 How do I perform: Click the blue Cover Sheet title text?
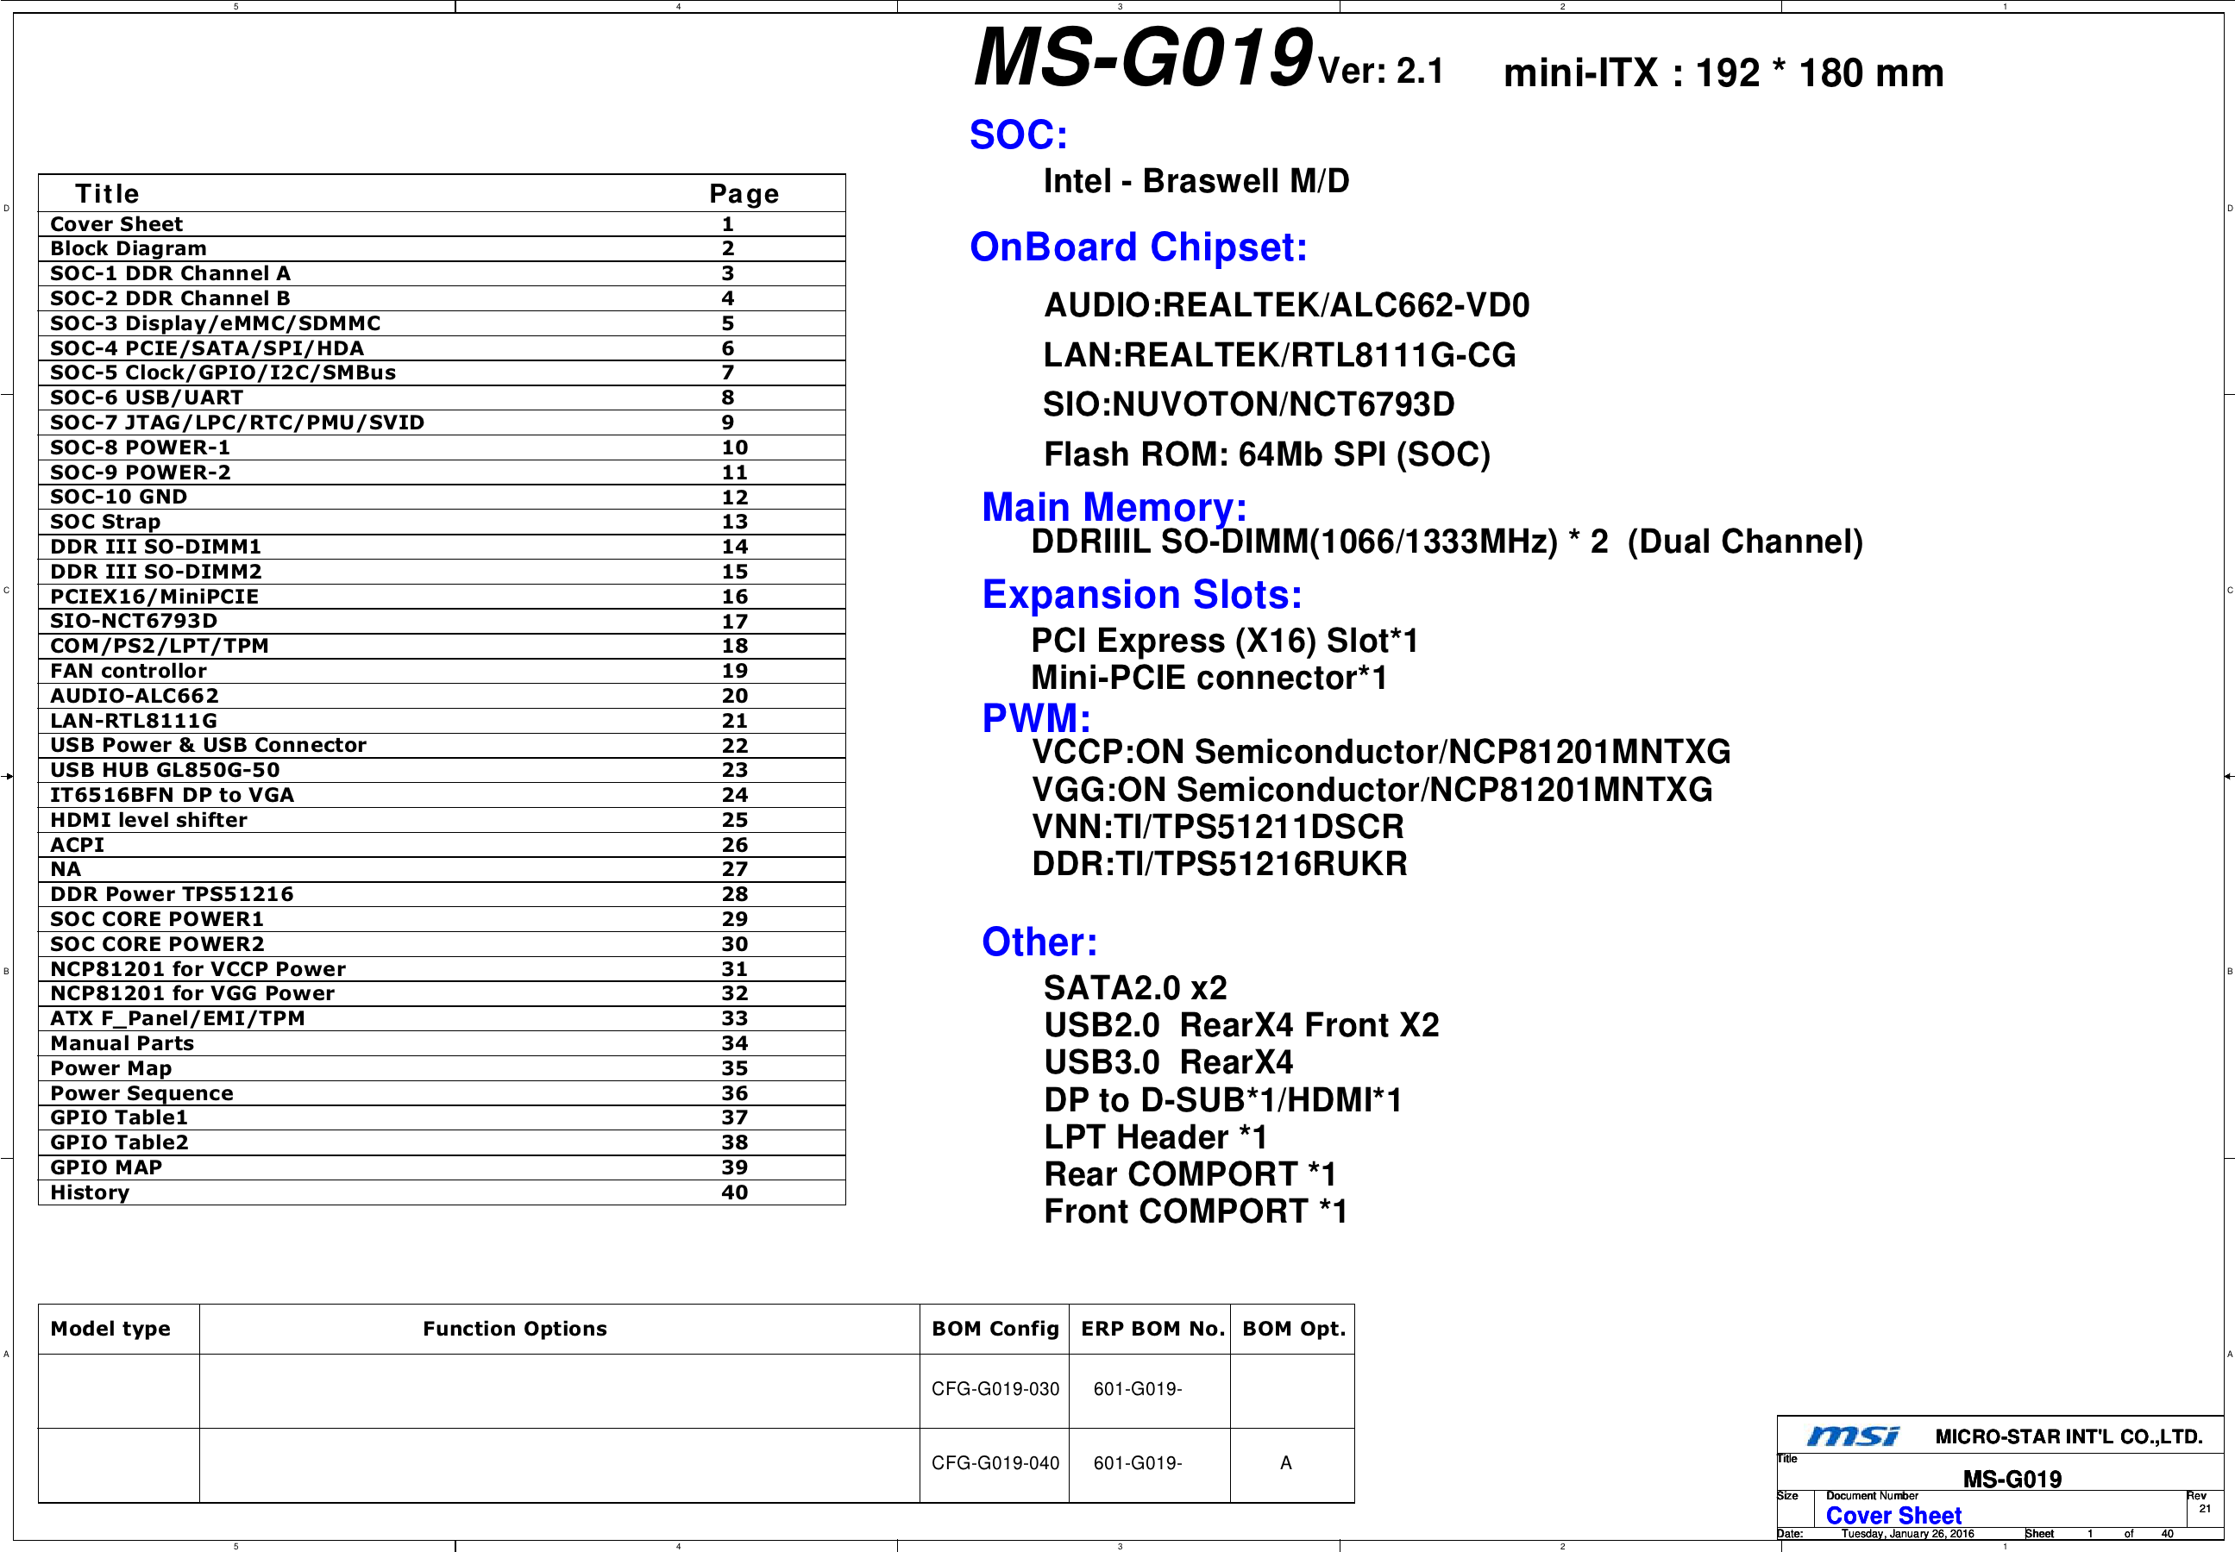pyautogui.click(x=1893, y=1515)
